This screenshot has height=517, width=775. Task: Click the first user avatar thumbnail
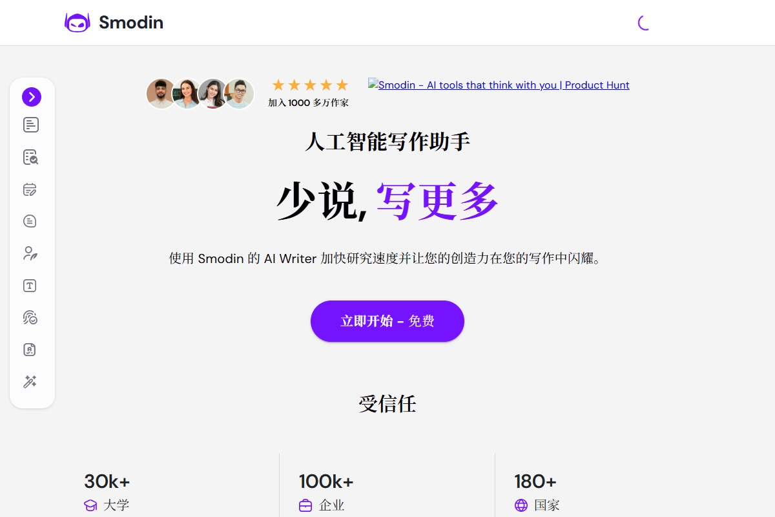(161, 94)
